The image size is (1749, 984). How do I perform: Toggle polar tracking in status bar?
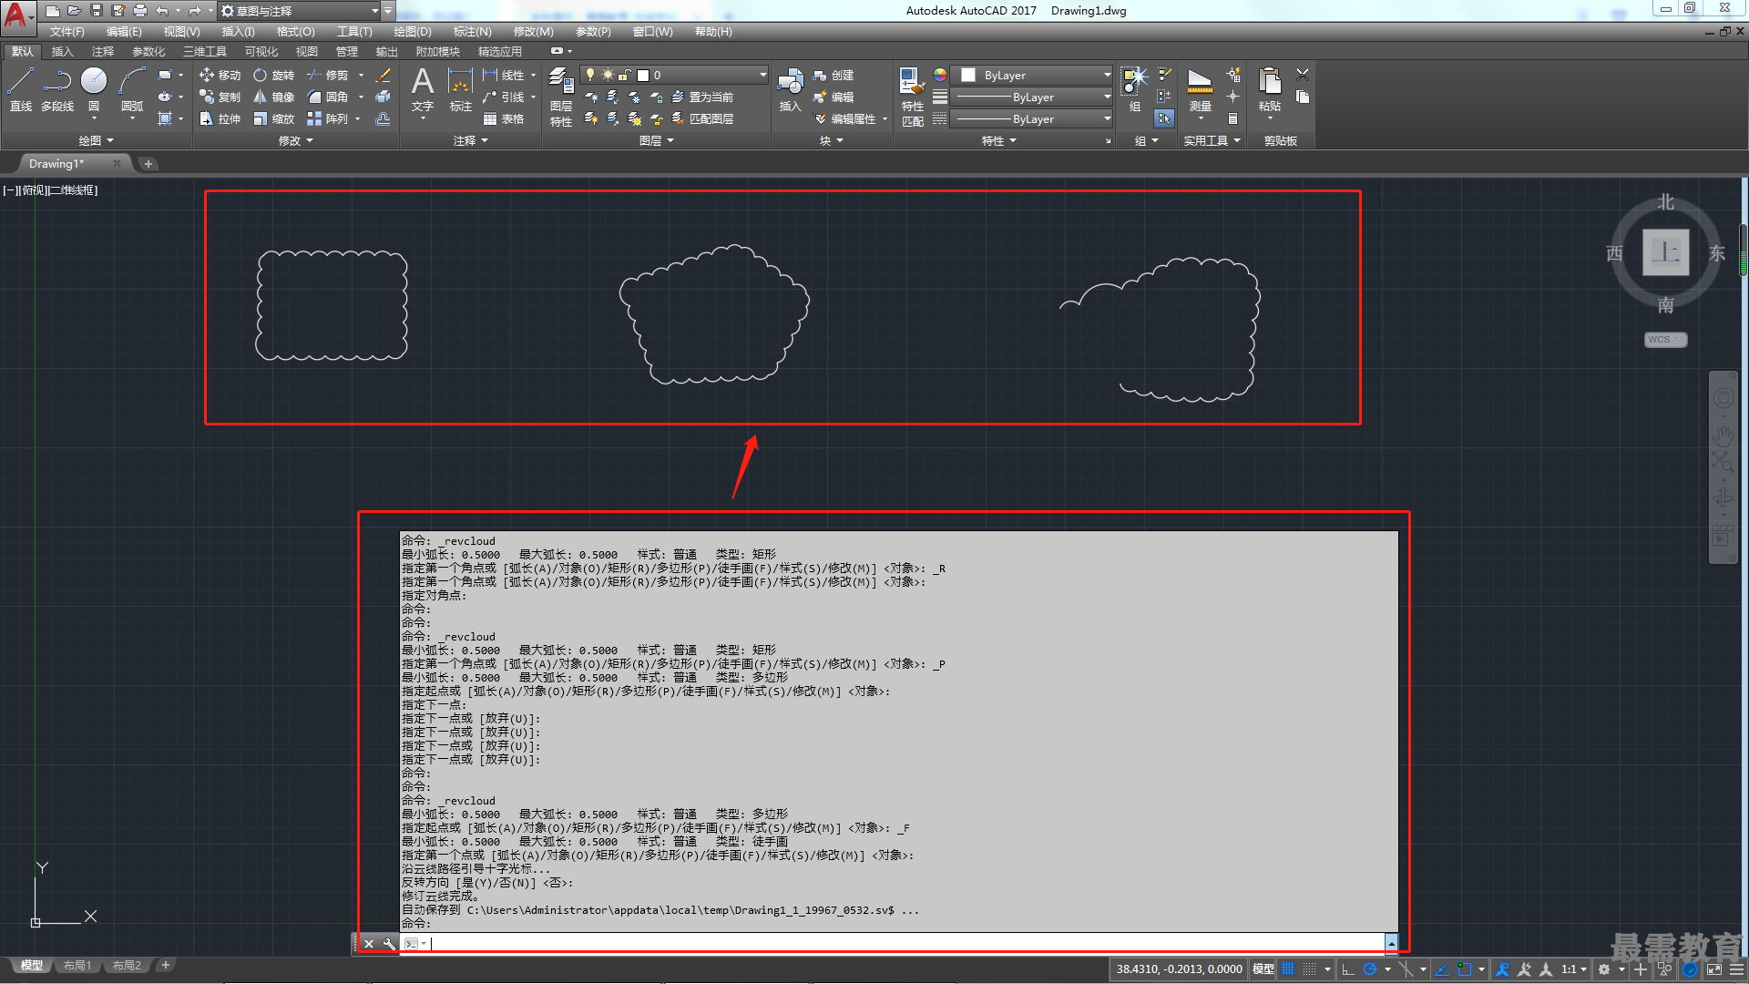pos(1369,969)
